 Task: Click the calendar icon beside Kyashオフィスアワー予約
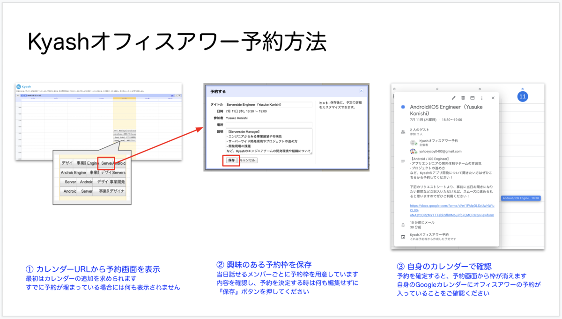point(403,237)
